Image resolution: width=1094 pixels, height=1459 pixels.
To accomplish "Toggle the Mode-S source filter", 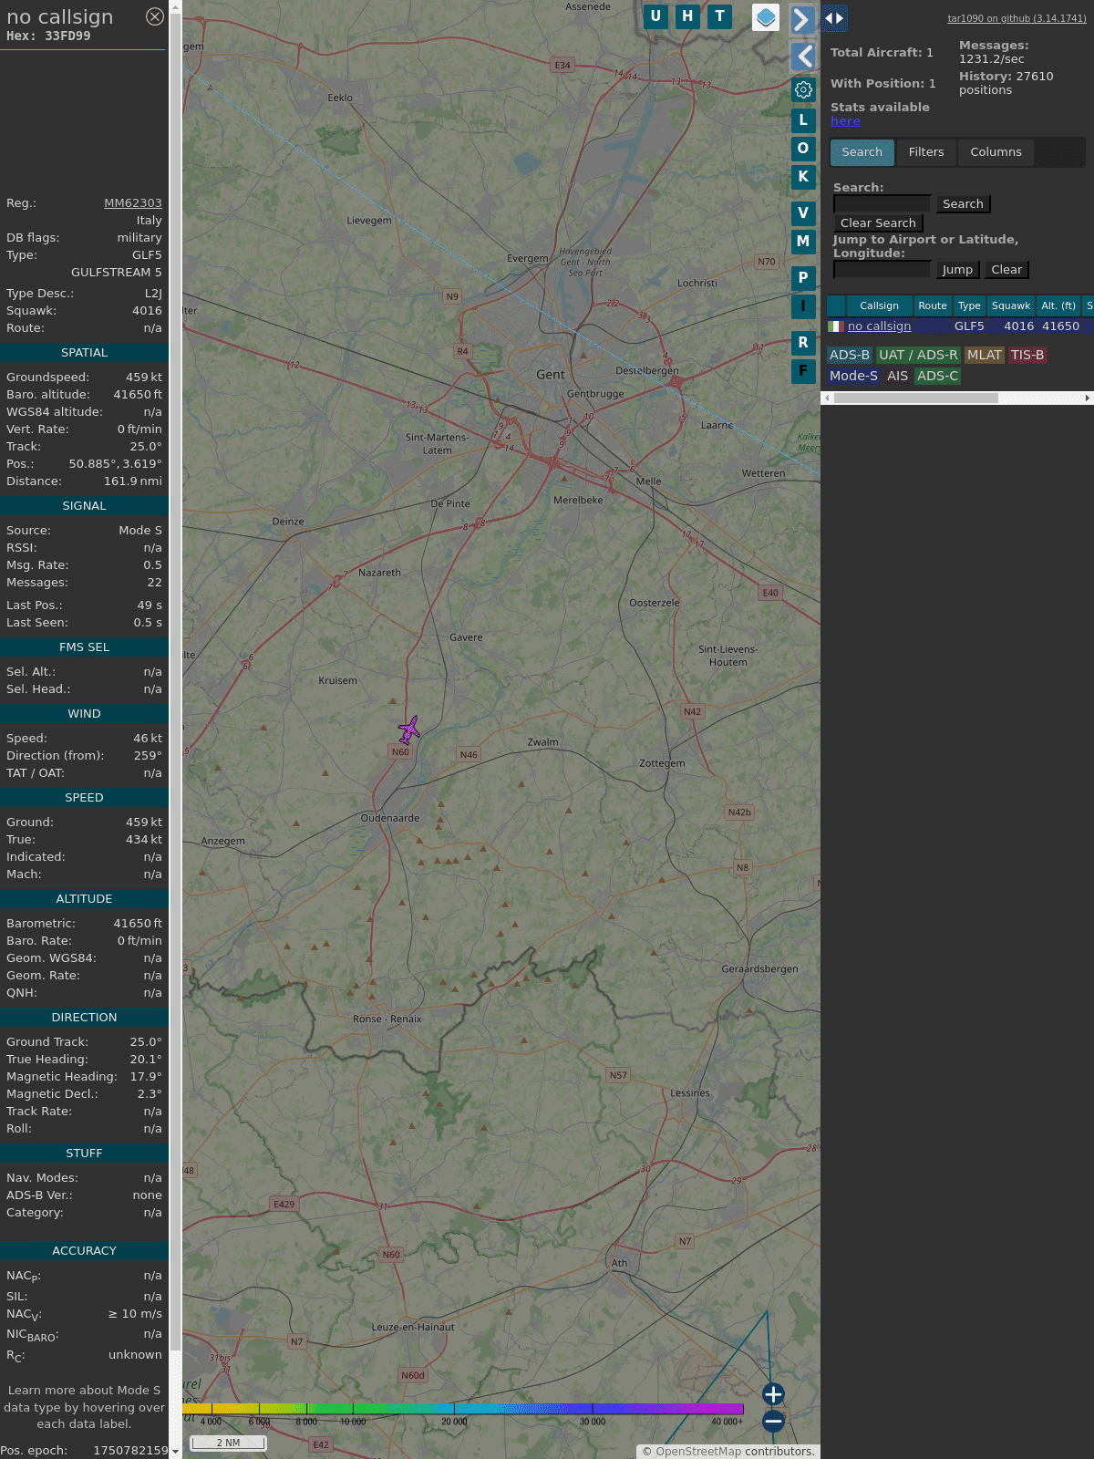I will [853, 376].
